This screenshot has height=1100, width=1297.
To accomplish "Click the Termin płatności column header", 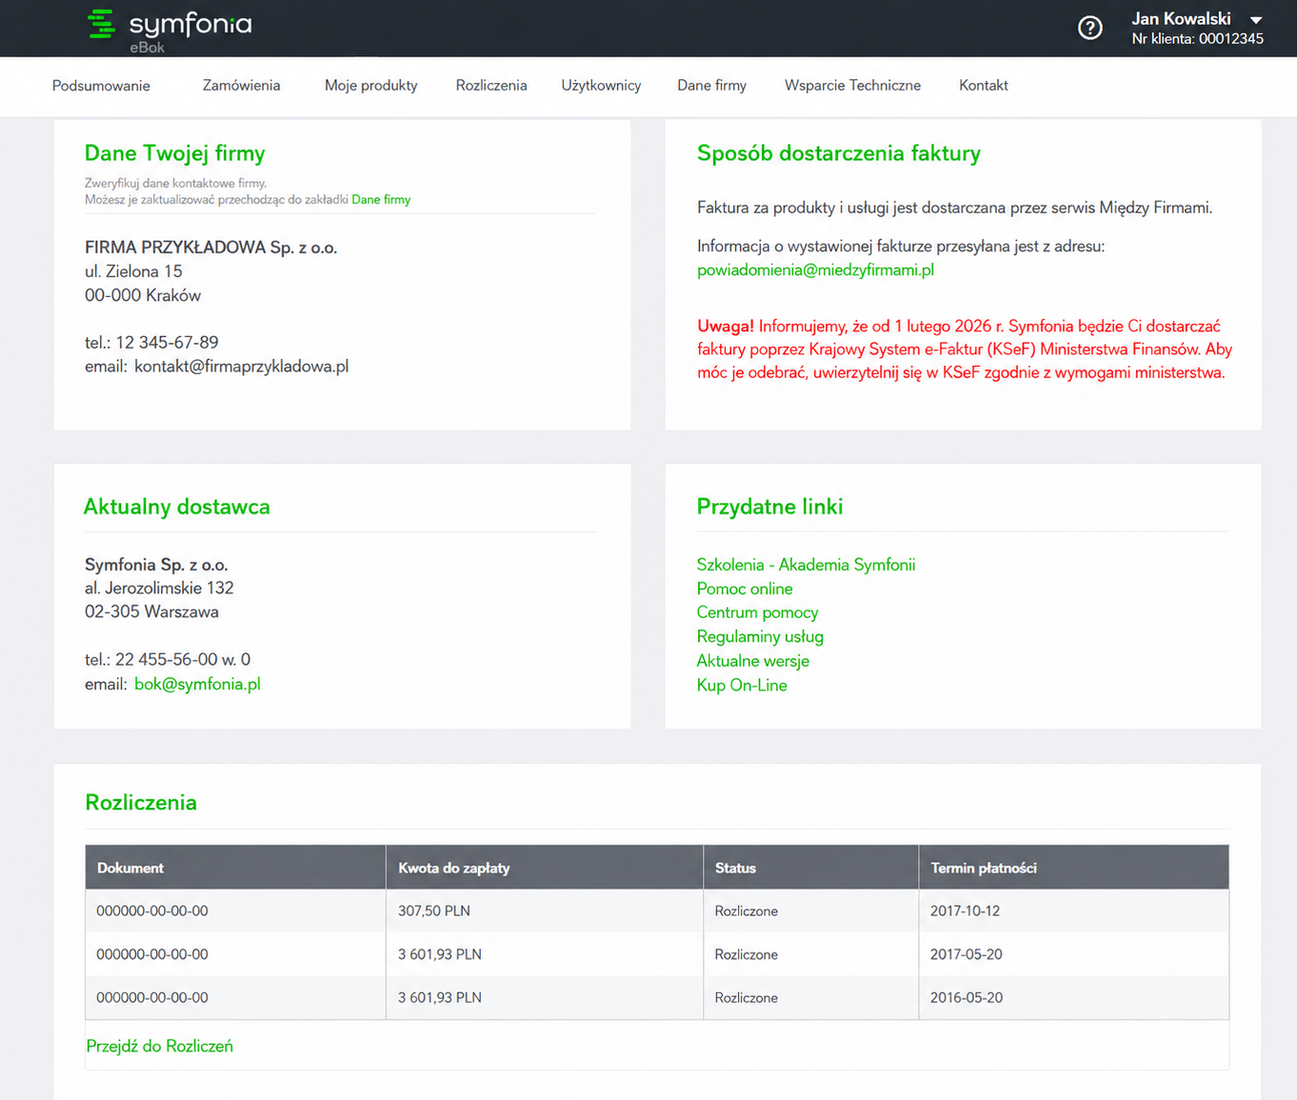I will pos(1074,868).
